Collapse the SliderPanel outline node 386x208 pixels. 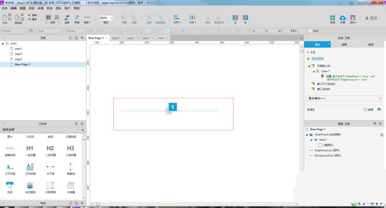307,135
